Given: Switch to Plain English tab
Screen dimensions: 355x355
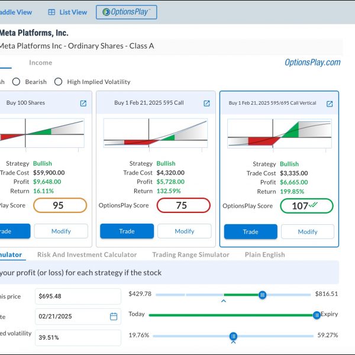Looking at the screenshot, I should tap(264, 254).
